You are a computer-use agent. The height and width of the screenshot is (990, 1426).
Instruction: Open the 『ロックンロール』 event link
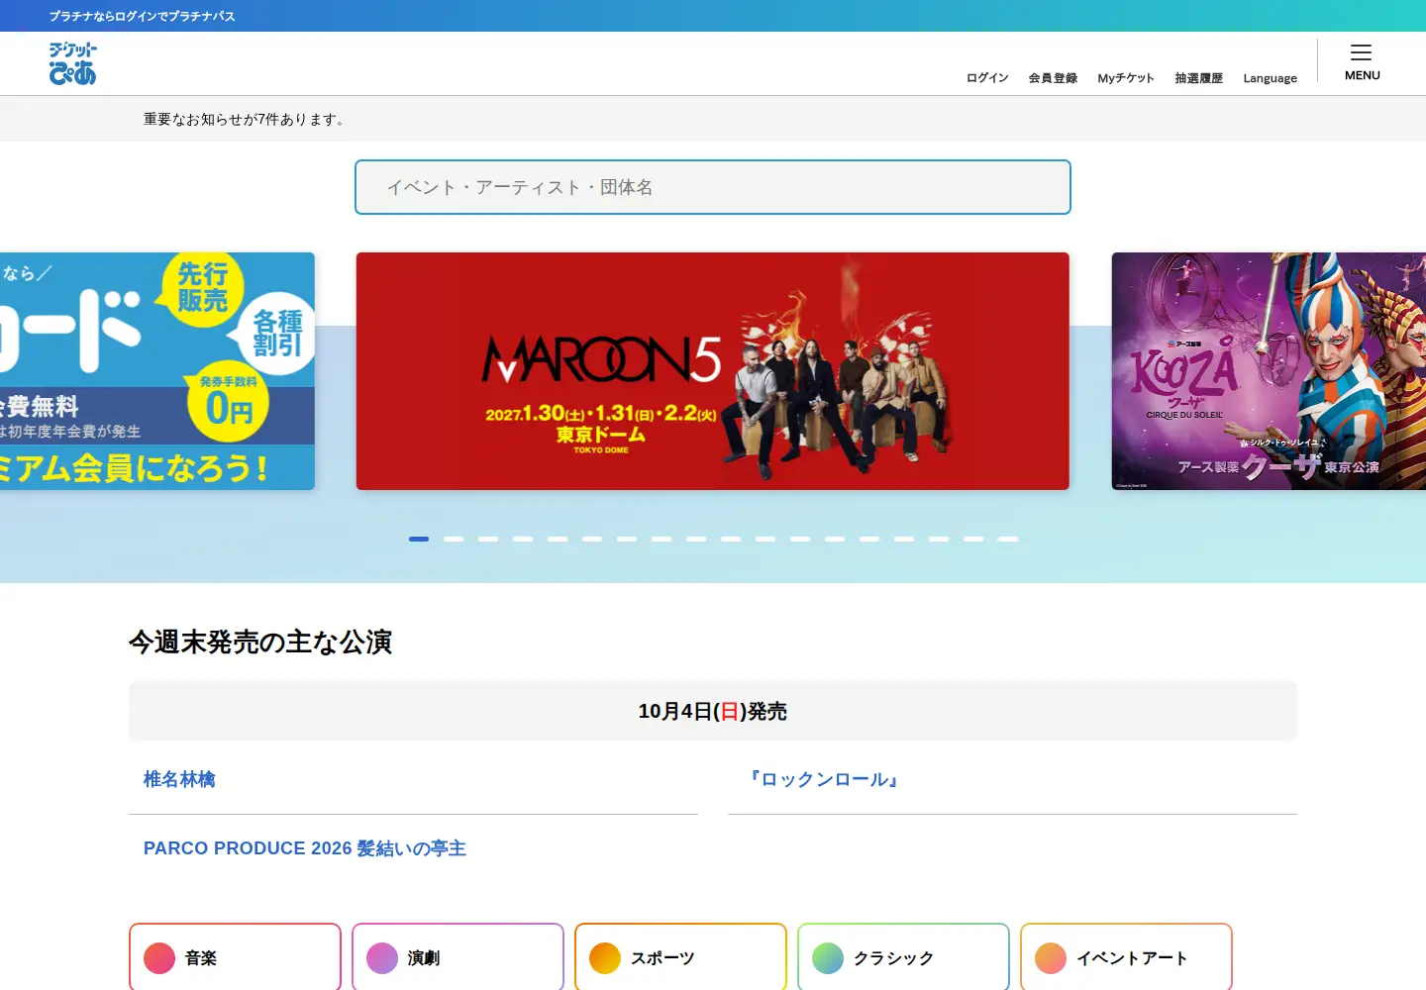pos(824,780)
